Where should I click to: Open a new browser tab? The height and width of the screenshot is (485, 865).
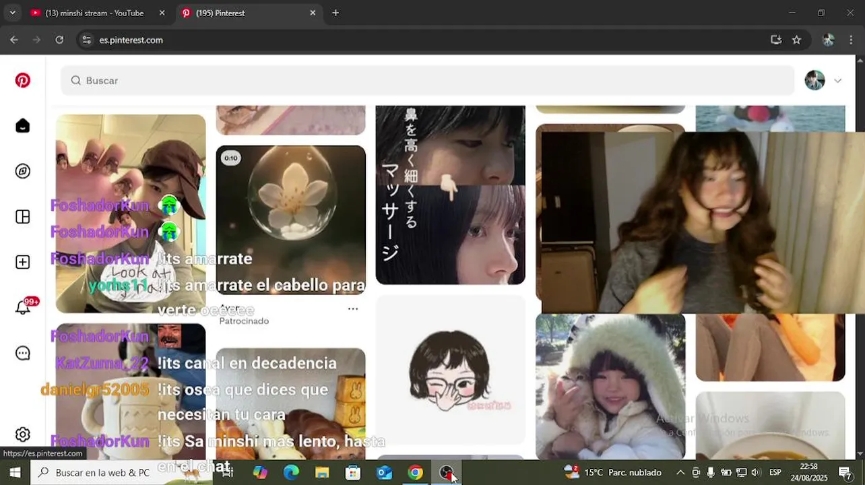(x=335, y=13)
